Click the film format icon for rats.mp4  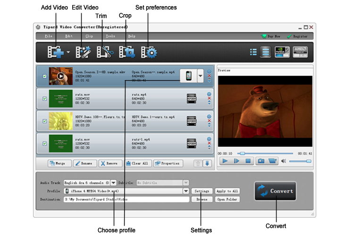click(x=192, y=99)
